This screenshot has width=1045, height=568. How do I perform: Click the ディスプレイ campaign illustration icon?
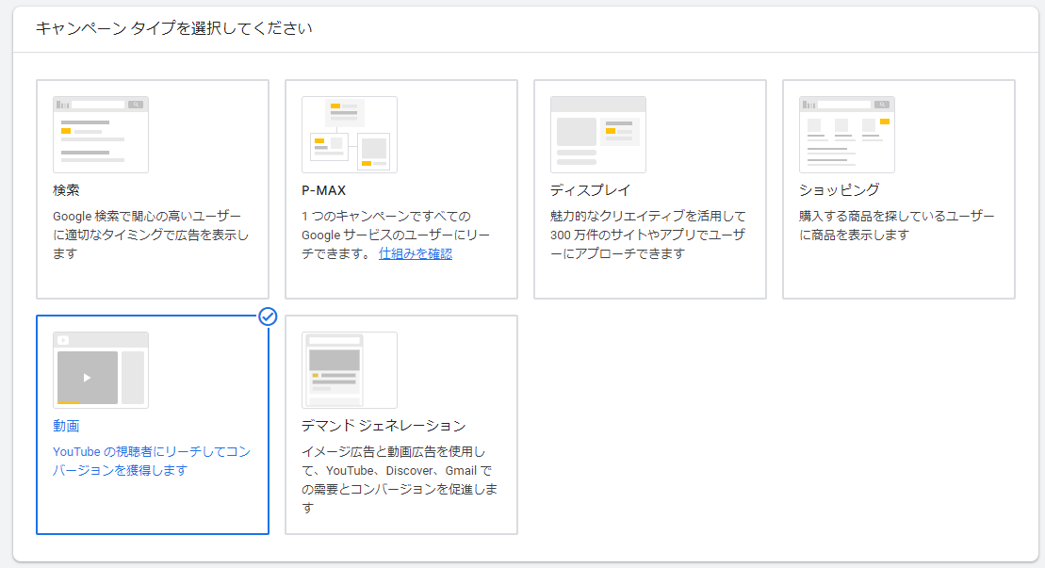[x=597, y=135]
